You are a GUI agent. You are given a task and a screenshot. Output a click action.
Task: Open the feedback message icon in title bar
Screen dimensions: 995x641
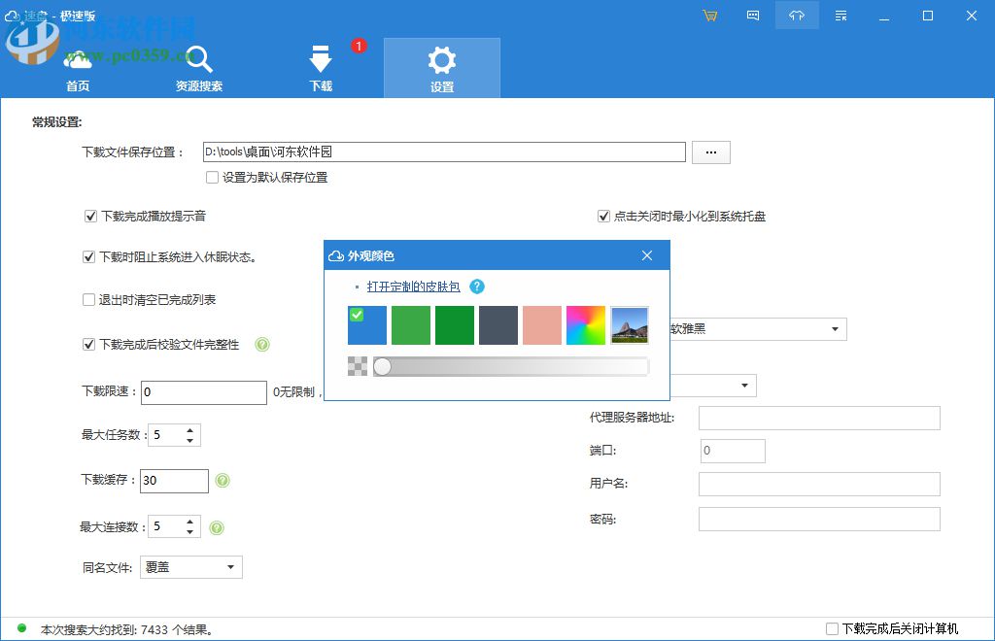753,16
